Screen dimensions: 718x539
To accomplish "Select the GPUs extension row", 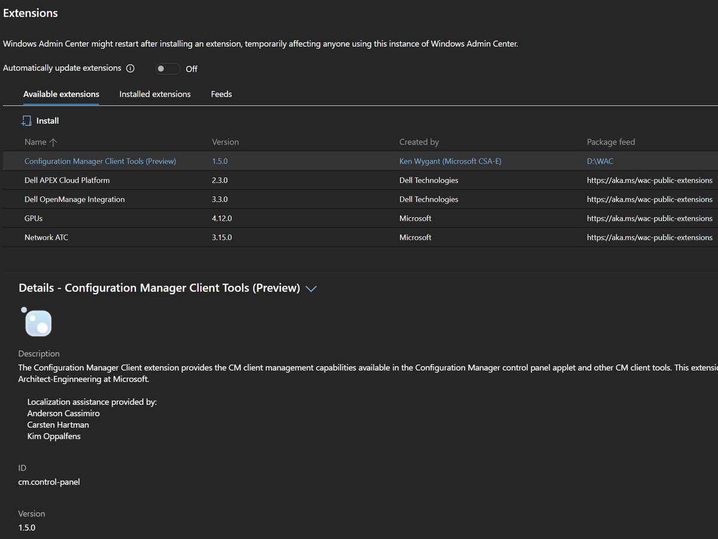I will pyautogui.click(x=360, y=218).
